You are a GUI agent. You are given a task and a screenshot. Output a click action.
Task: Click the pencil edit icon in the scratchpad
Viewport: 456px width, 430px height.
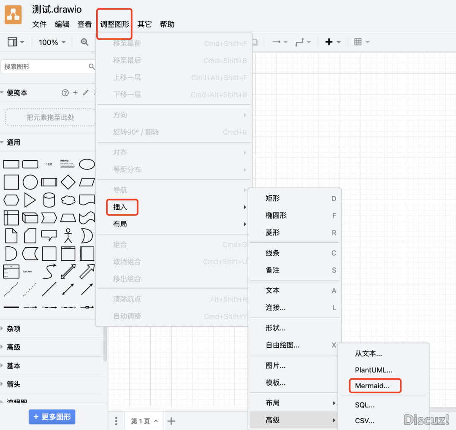point(86,93)
